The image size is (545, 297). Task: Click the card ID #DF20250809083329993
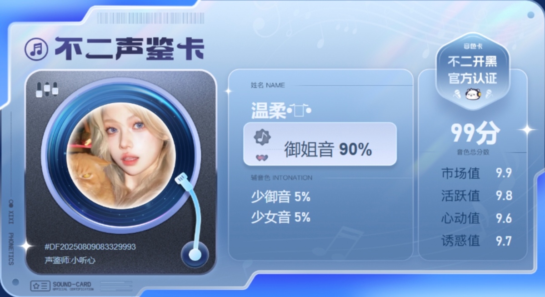90,247
